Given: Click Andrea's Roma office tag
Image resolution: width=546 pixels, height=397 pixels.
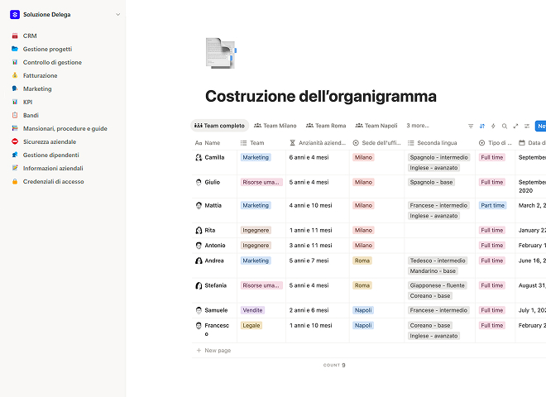Looking at the screenshot, I should [x=362, y=261].
